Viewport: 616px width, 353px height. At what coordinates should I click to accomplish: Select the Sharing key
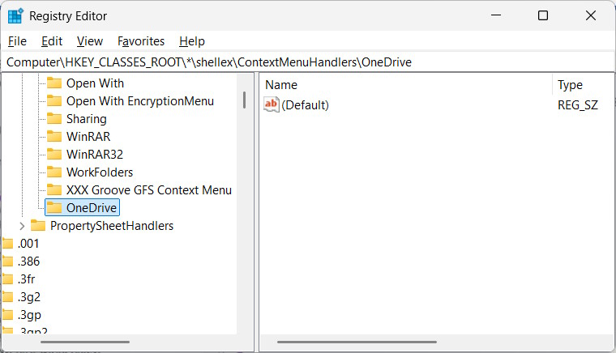coord(87,119)
